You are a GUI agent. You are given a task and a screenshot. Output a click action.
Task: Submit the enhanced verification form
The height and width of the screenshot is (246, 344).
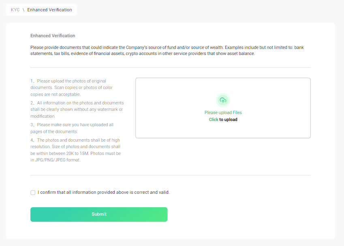point(99,214)
